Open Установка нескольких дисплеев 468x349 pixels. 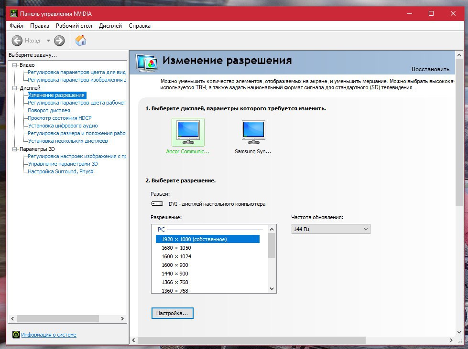[x=68, y=141]
